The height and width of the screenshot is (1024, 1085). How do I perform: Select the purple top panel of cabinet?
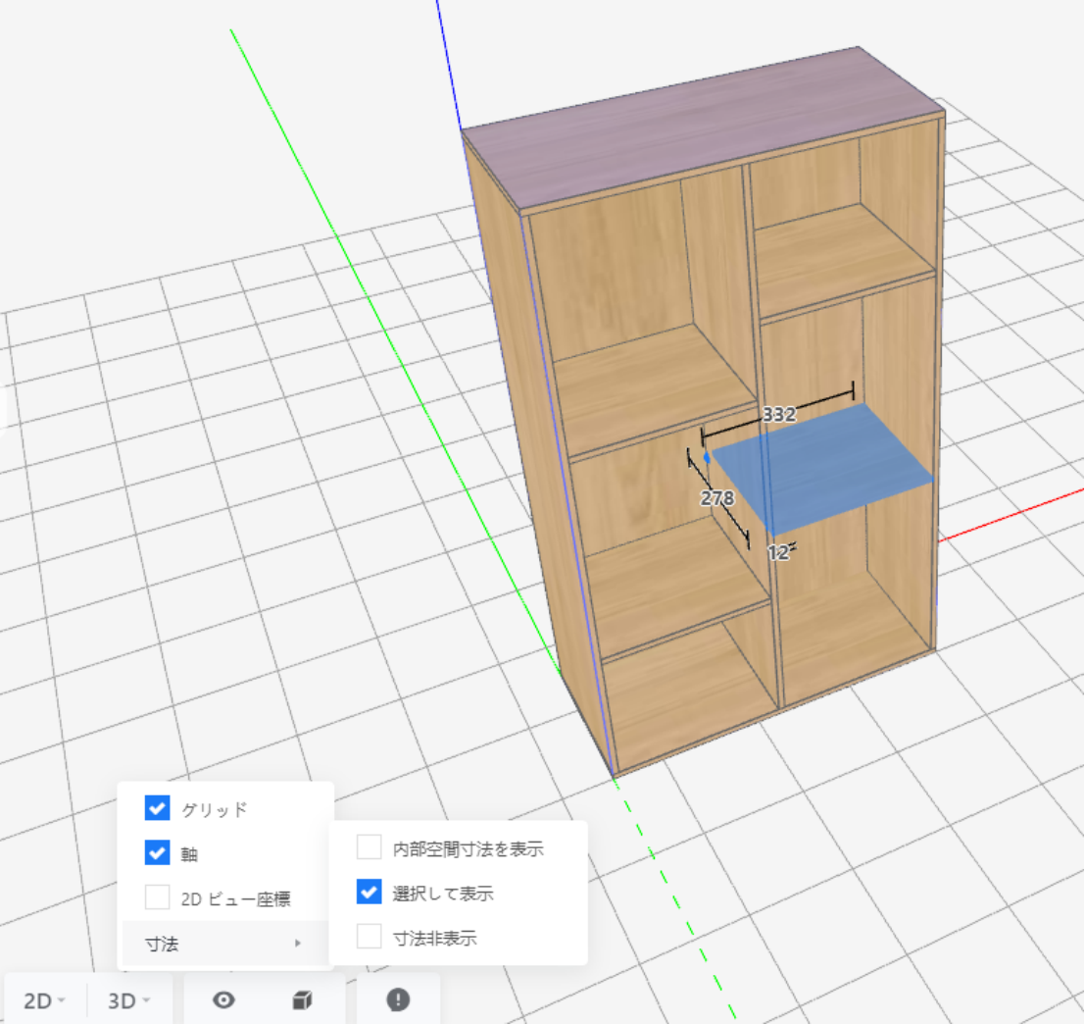pyautogui.click(x=703, y=127)
